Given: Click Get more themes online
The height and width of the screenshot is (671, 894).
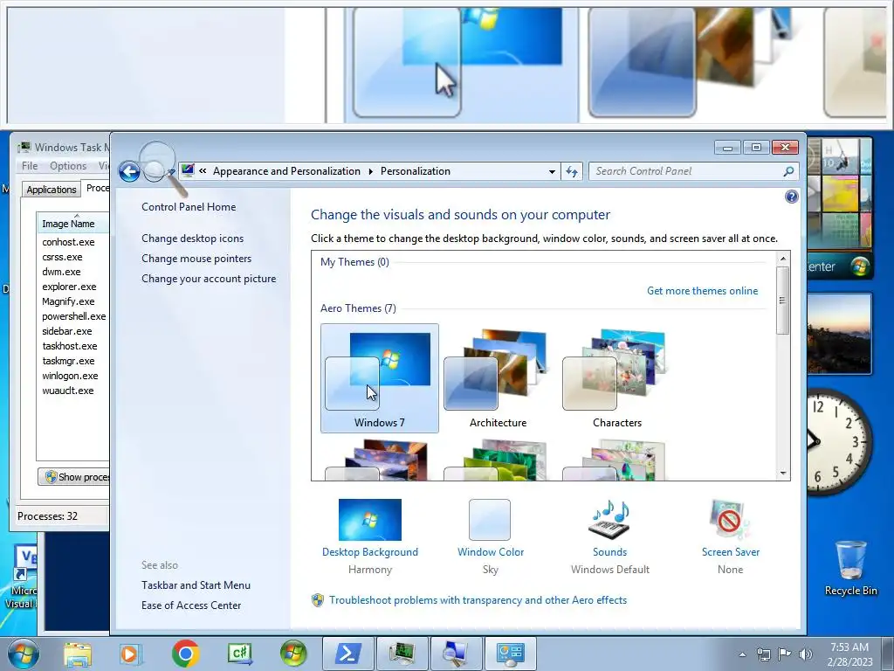Looking at the screenshot, I should tap(703, 291).
